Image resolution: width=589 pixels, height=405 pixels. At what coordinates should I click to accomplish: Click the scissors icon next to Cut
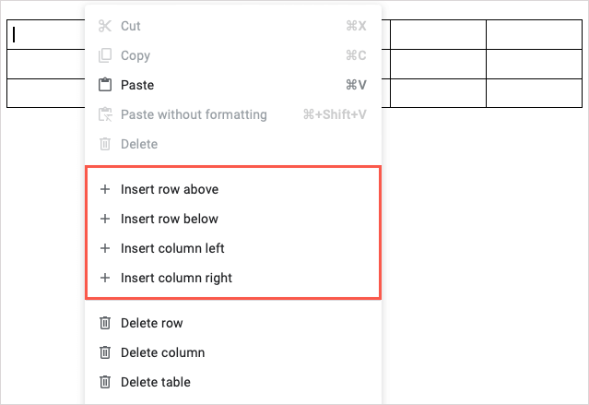104,26
